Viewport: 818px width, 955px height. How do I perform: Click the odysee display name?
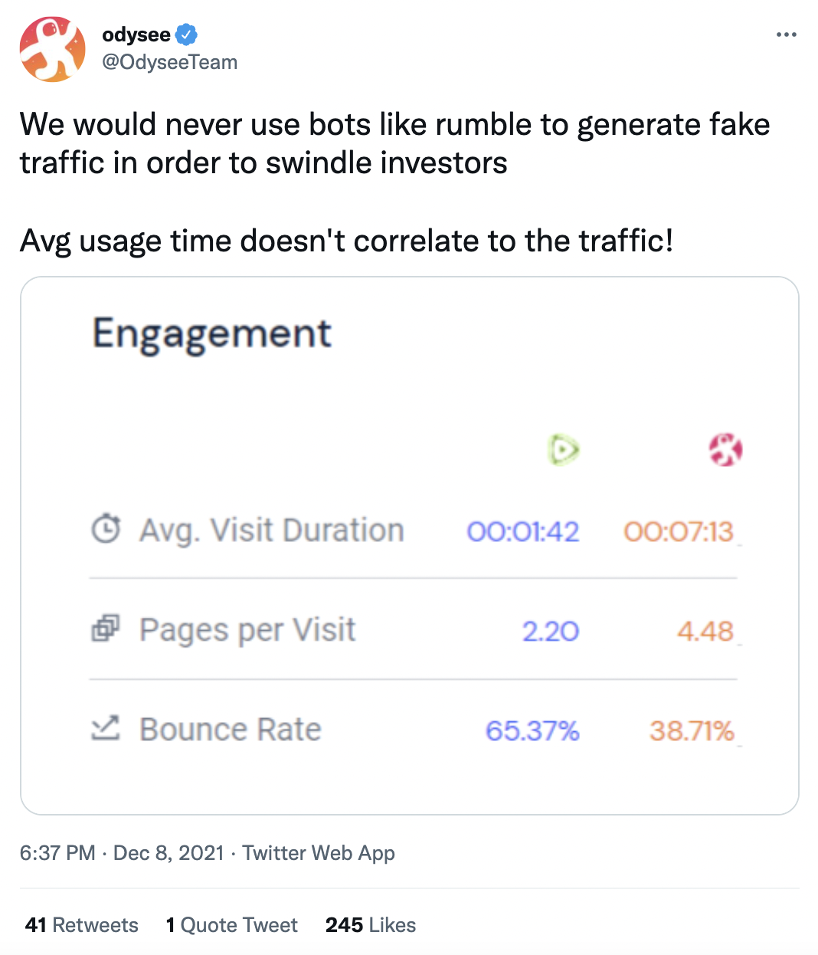(136, 34)
